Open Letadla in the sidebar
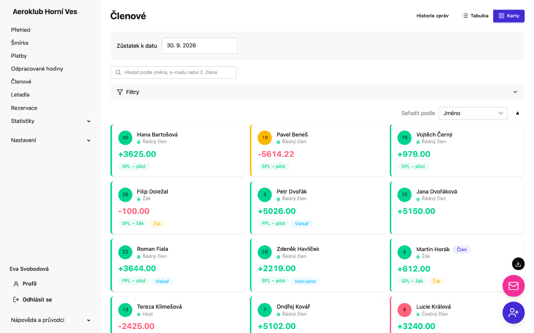The height and width of the screenshot is (333, 534). tap(20, 95)
